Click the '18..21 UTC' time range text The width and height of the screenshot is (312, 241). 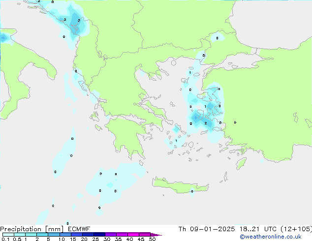pyautogui.click(x=258, y=229)
